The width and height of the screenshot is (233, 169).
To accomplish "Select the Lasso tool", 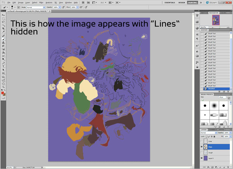I will point(3,22).
